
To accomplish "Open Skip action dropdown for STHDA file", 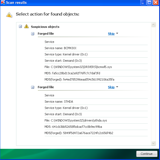I will [117, 87].
